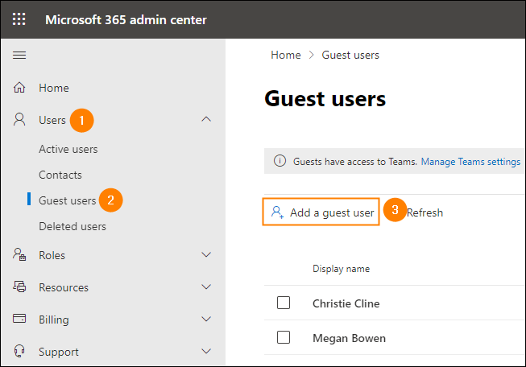Image resolution: width=526 pixels, height=367 pixels.
Task: Open Contacts page
Action: coord(60,175)
